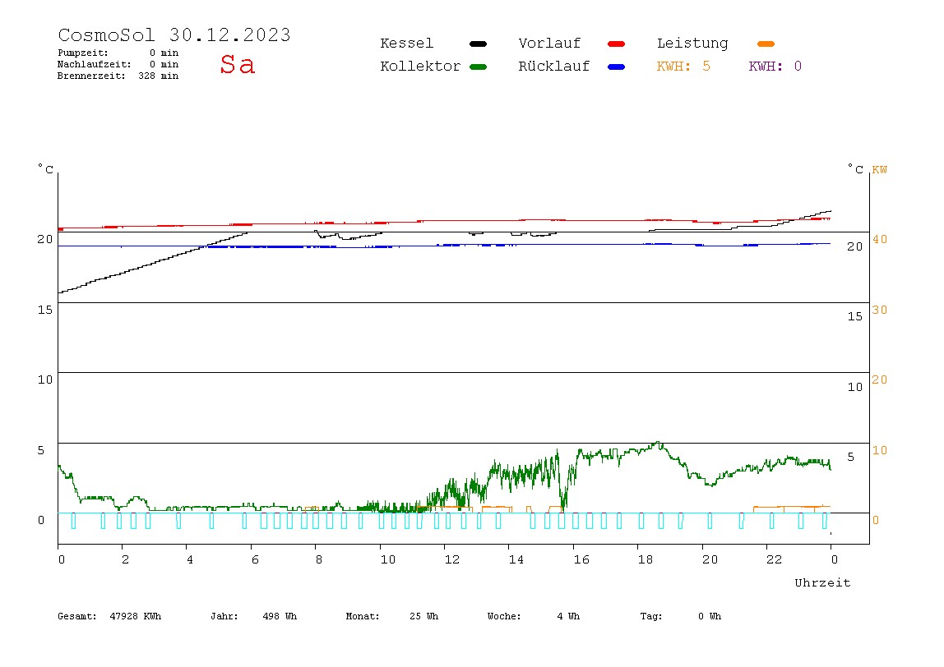944x667 pixels.
Task: Click the 'Gesamt:' label in footer
Action: point(77,616)
